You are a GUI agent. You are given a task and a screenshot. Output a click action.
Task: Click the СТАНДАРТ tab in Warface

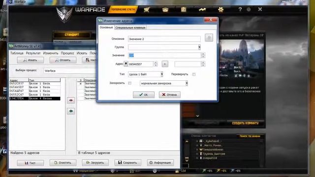click(72, 35)
